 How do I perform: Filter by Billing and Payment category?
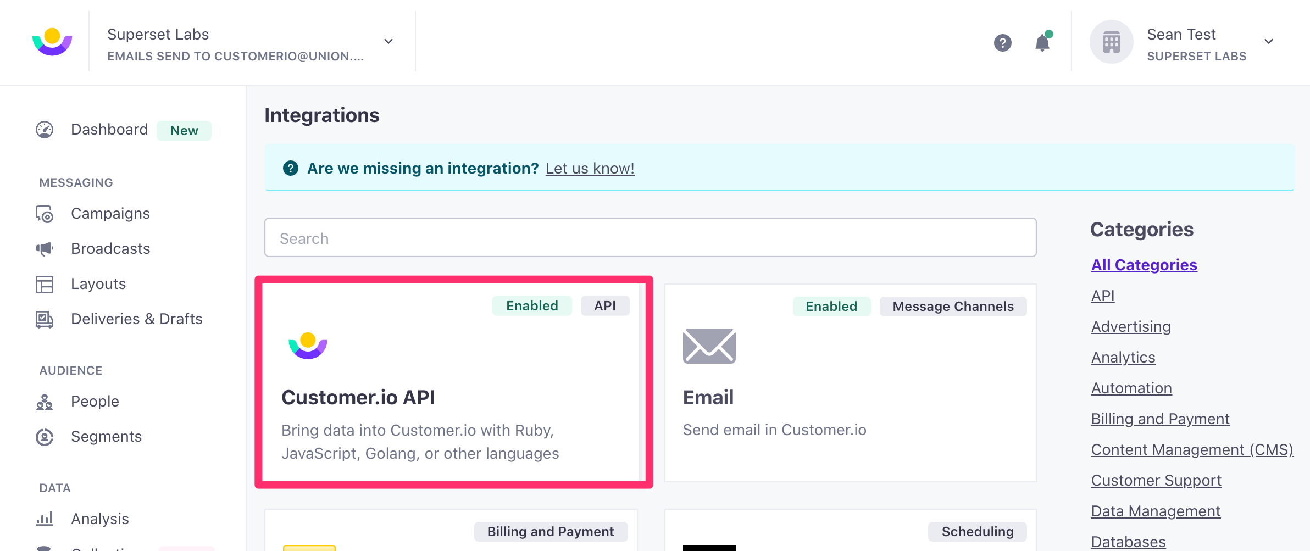tap(1161, 419)
